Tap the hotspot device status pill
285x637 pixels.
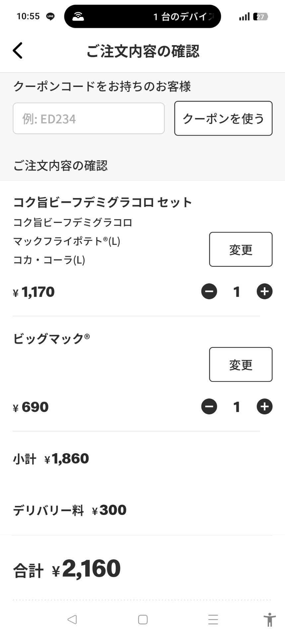click(x=142, y=16)
